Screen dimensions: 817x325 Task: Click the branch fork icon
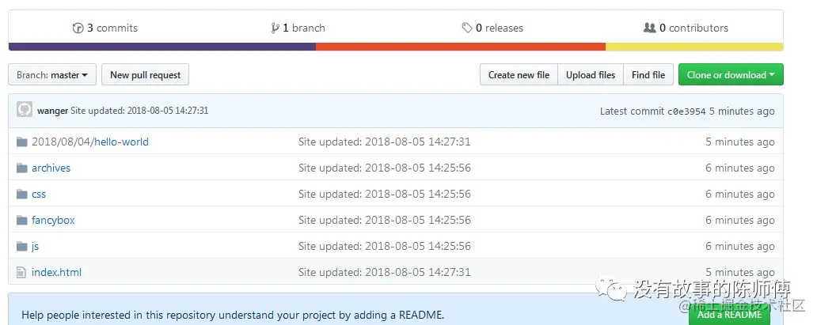[275, 28]
